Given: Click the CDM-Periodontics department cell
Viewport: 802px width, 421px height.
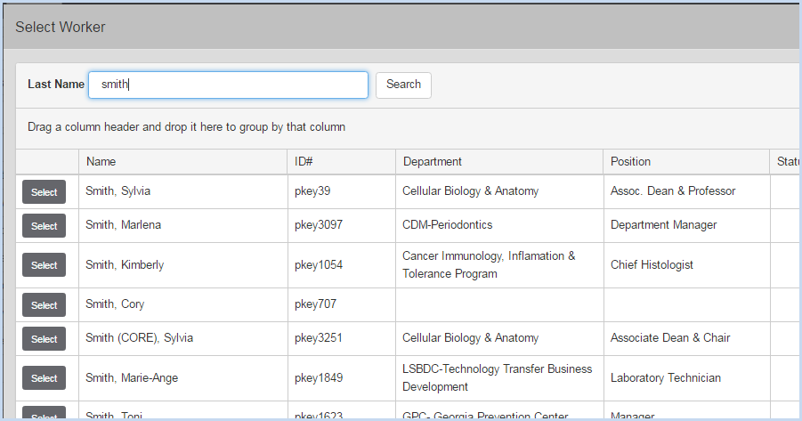Looking at the screenshot, I should coord(447,224).
